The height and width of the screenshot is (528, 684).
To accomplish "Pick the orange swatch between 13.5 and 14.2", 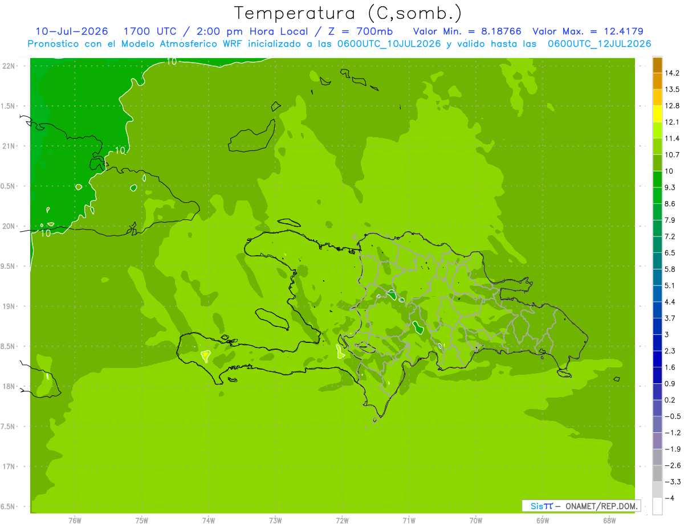I will point(657,81).
